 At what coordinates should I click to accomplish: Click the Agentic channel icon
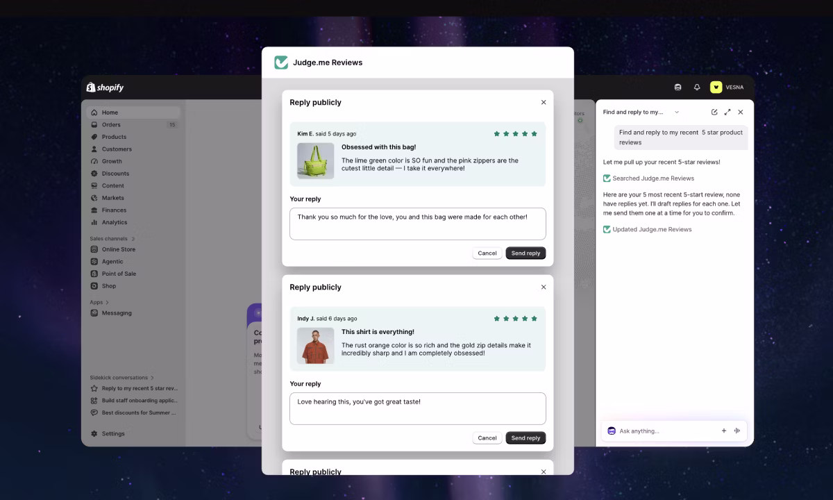point(94,262)
